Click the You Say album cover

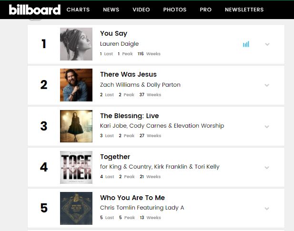76,44
